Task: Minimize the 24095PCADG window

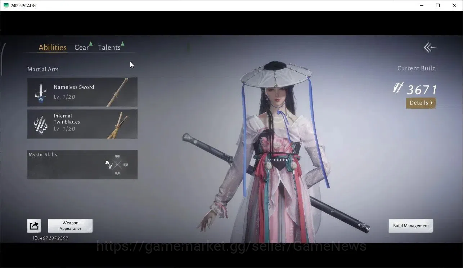Action: (x=422, y=5)
